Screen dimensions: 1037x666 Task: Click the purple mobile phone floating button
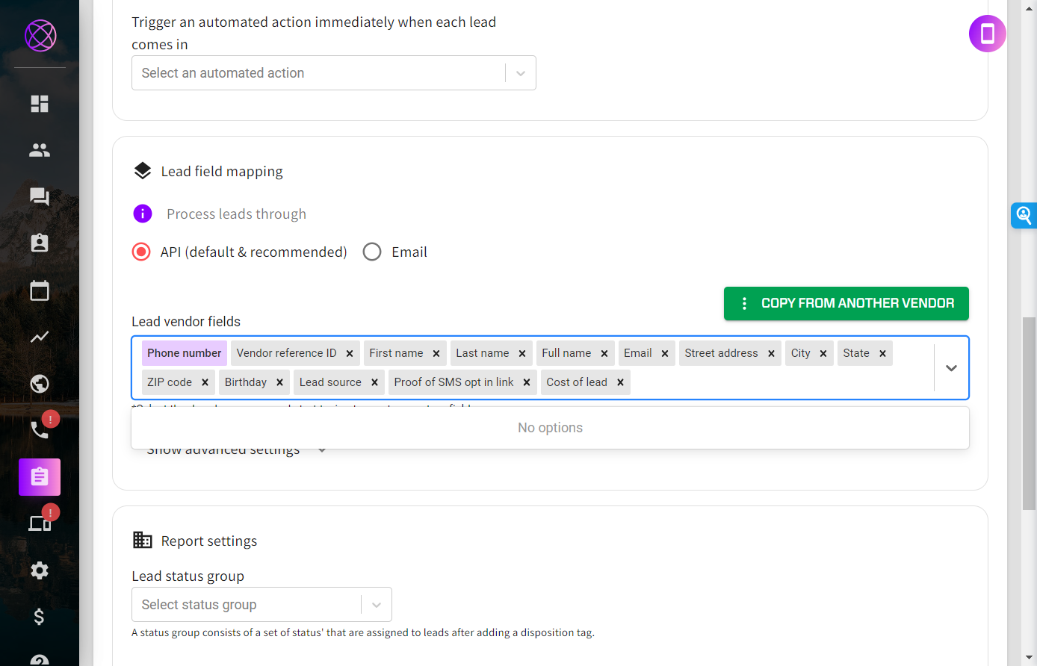(x=988, y=34)
